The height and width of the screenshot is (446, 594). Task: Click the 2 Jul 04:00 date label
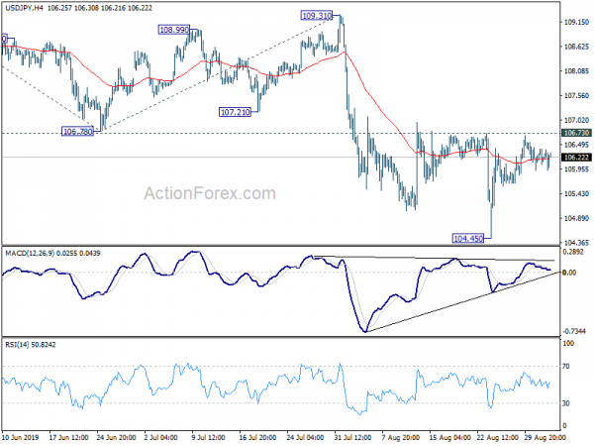click(x=160, y=437)
